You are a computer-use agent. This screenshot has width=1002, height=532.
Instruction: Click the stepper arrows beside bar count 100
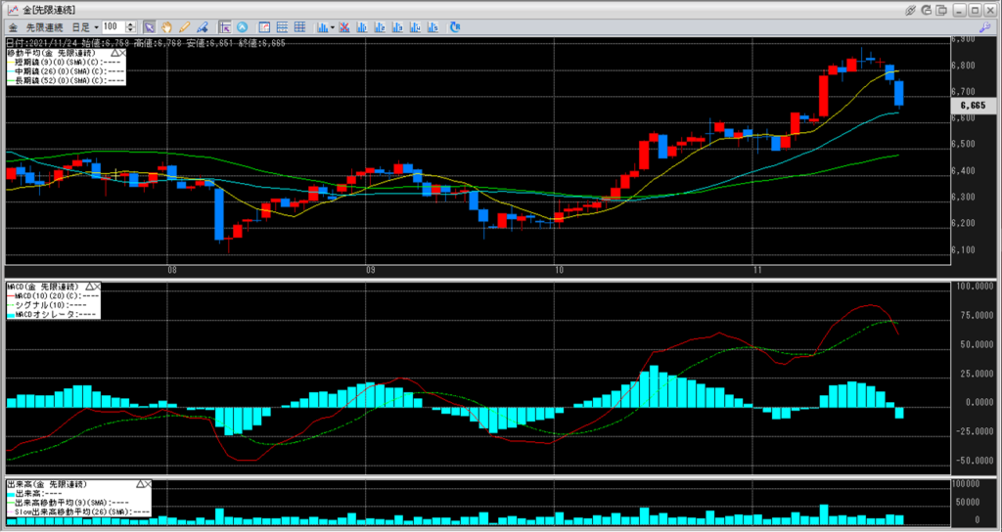[130, 26]
